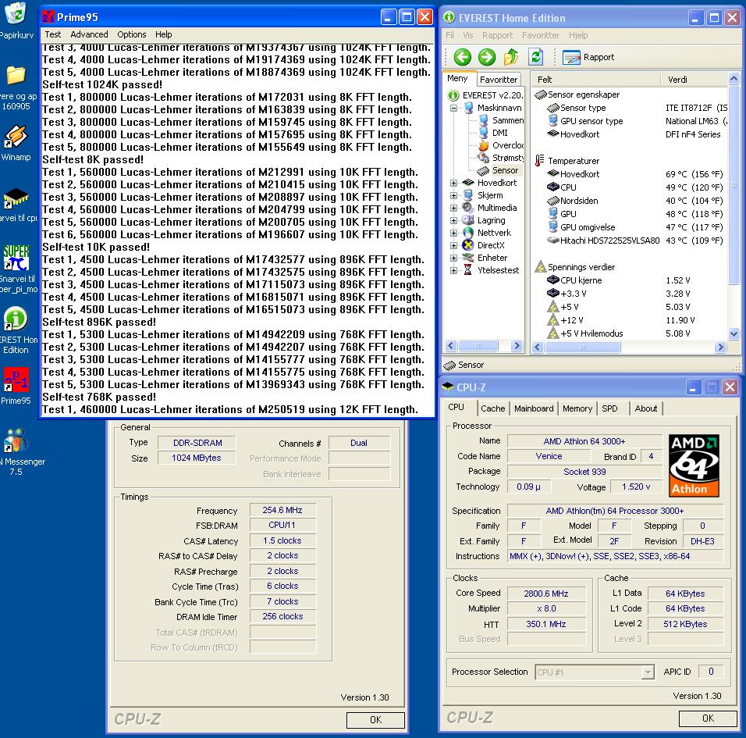Switch to About tab in CPU-Z
The width and height of the screenshot is (746, 738).
pos(645,408)
